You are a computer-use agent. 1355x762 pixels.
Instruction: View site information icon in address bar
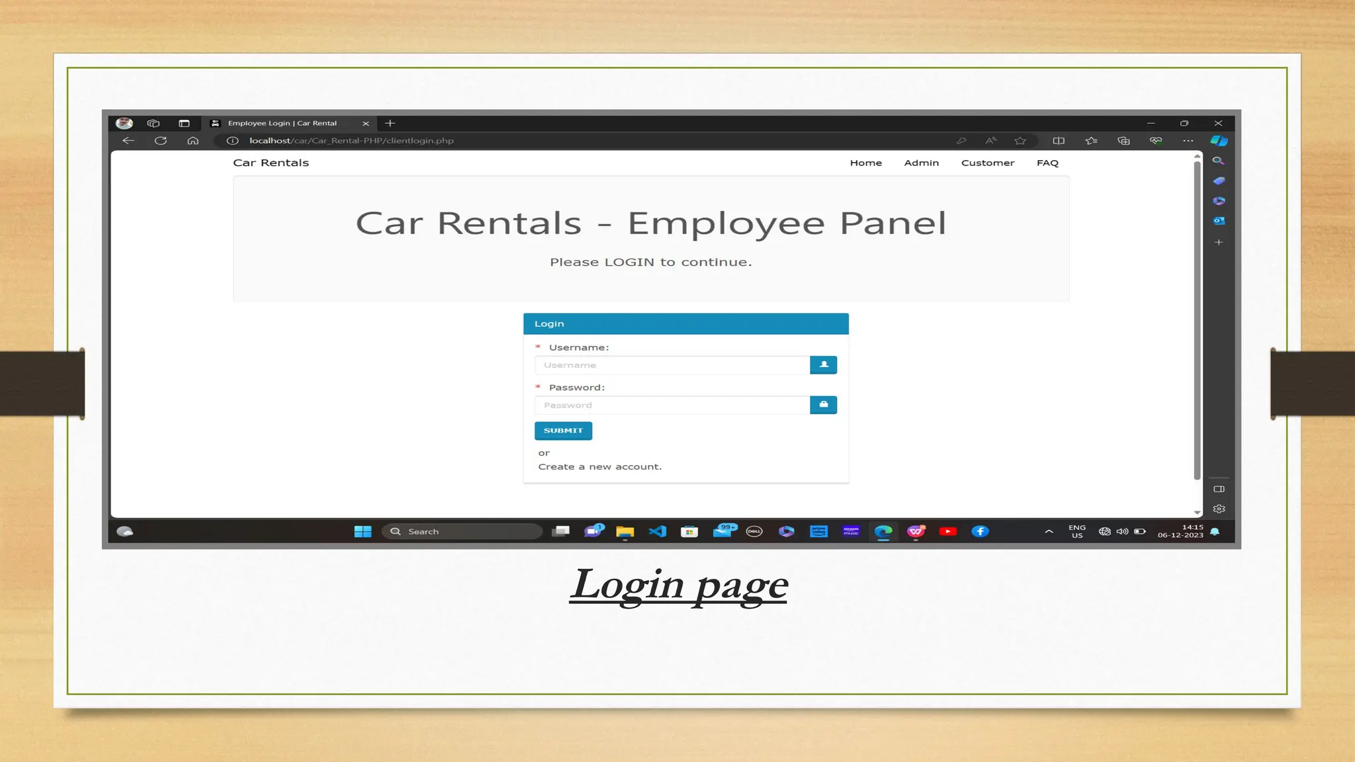tap(232, 141)
